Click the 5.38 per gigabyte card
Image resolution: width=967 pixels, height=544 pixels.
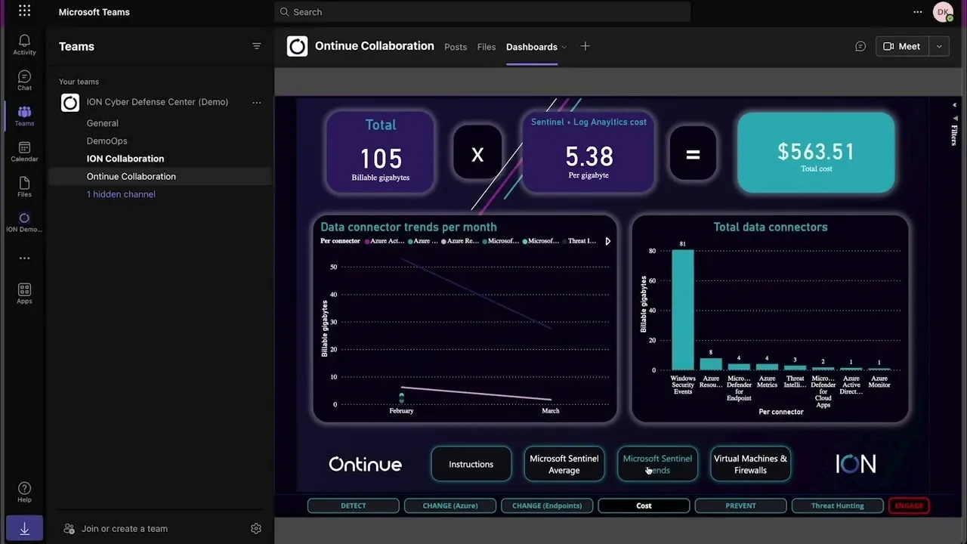pyautogui.click(x=589, y=152)
